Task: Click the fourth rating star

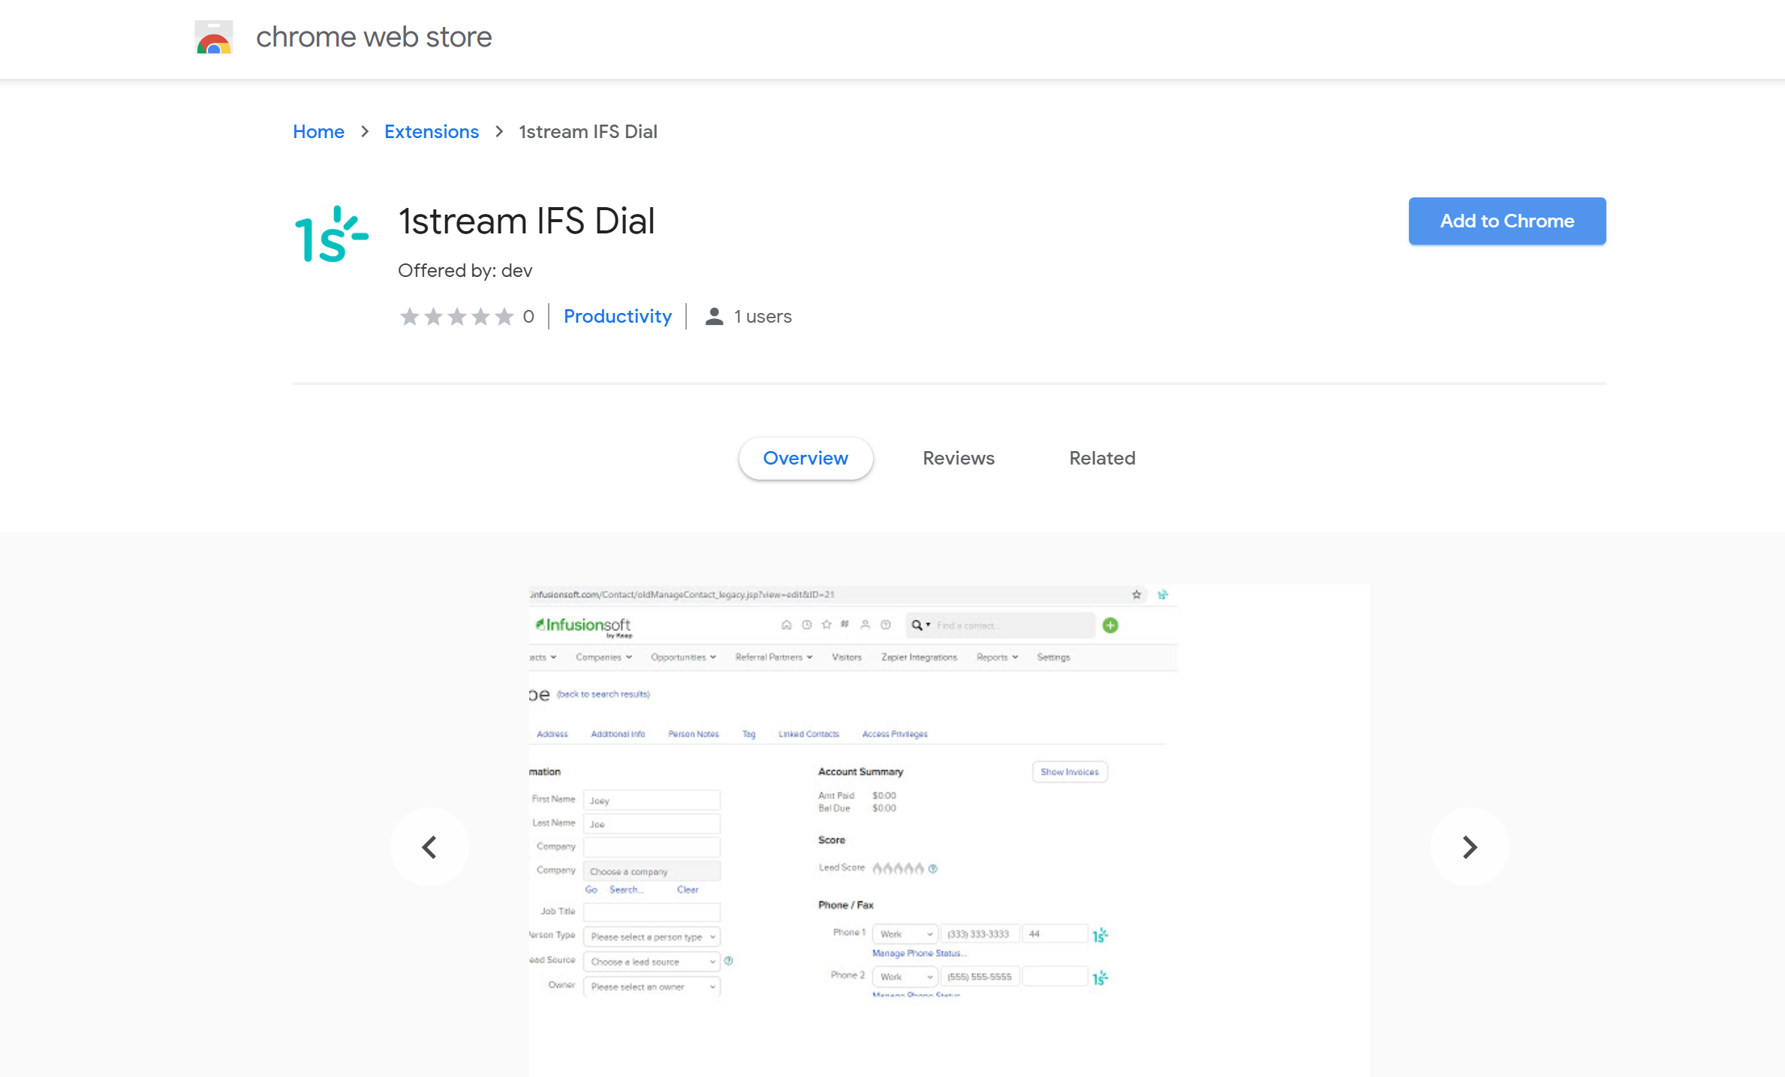Action: [480, 317]
